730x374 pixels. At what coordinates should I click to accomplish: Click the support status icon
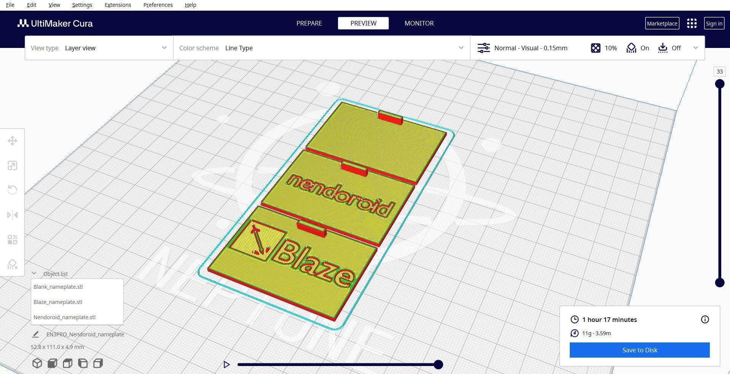point(631,48)
